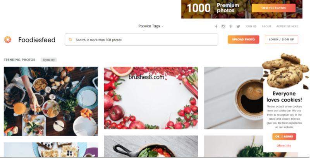Viewport: 311px width, 159px height.
Task: Focus the photo search input field
Action: pos(141,39)
